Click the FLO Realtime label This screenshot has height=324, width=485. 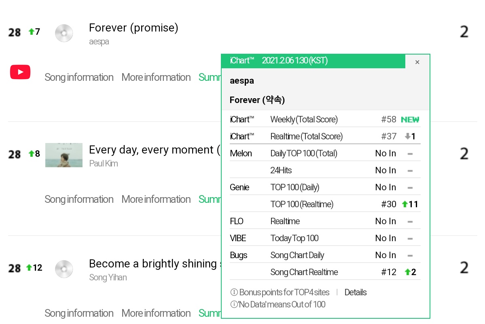[x=285, y=221]
